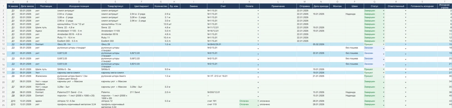
Task: Open the Ответственный dropdown in row 19
Action: click(x=406, y=77)
